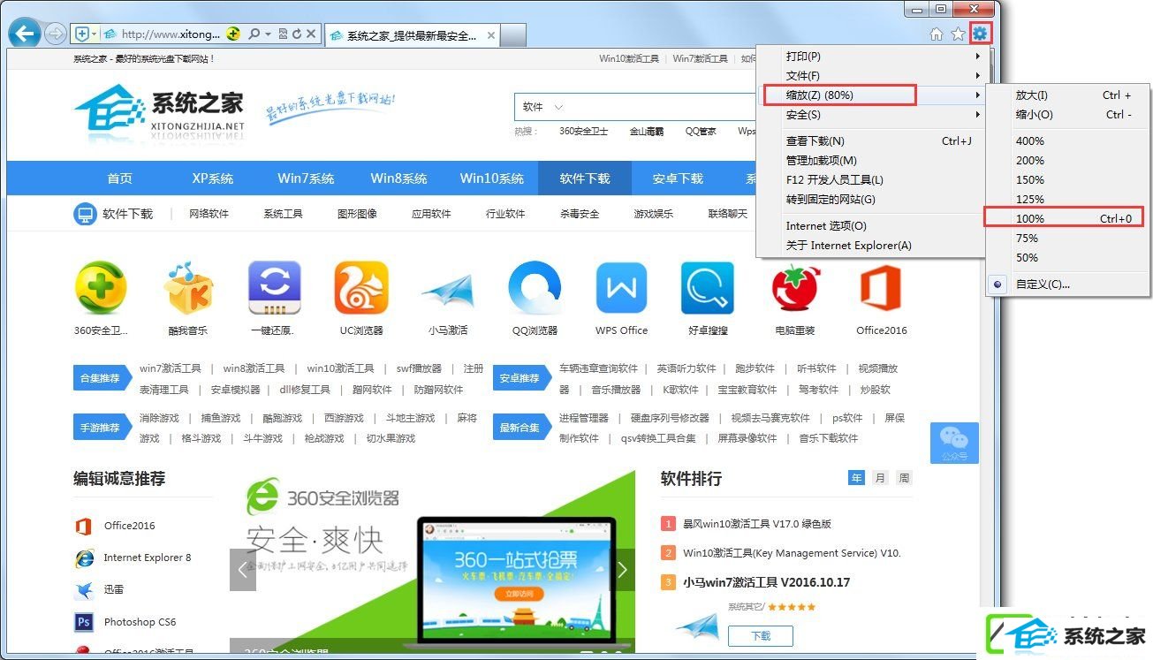Switch software ranking to 月
Screen dimensions: 1153x660
tap(880, 478)
